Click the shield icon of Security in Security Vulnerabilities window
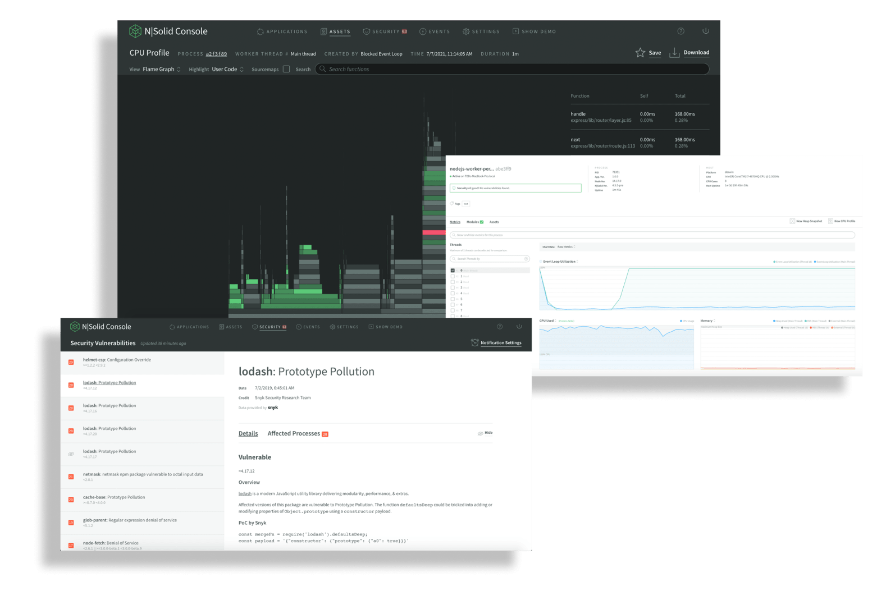The height and width of the screenshot is (595, 886). click(x=255, y=327)
